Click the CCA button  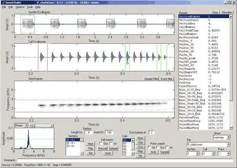coord(140,147)
